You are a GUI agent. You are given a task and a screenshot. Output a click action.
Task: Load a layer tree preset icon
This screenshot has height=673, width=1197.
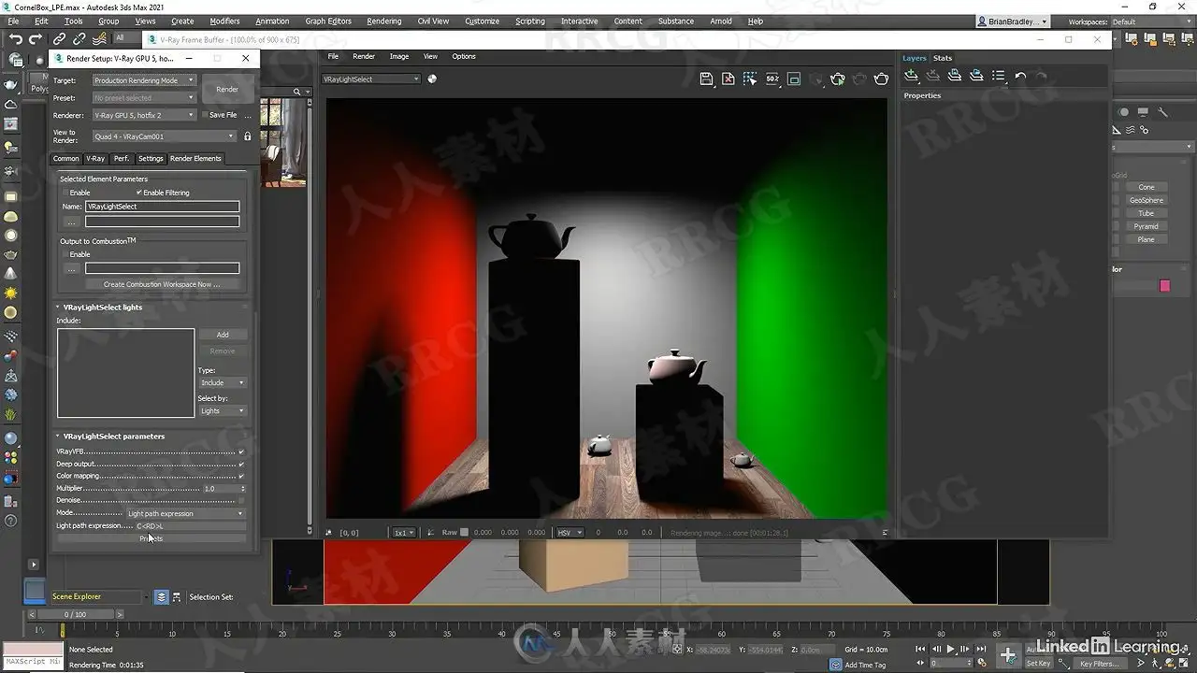(x=976, y=76)
